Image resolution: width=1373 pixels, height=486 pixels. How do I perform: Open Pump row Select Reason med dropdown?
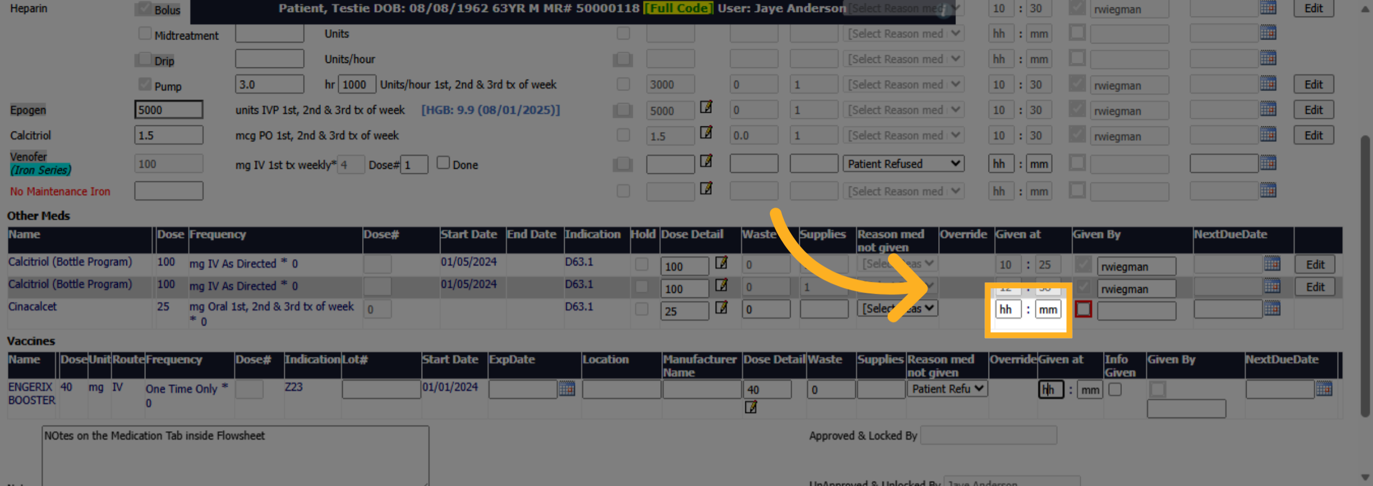[903, 85]
